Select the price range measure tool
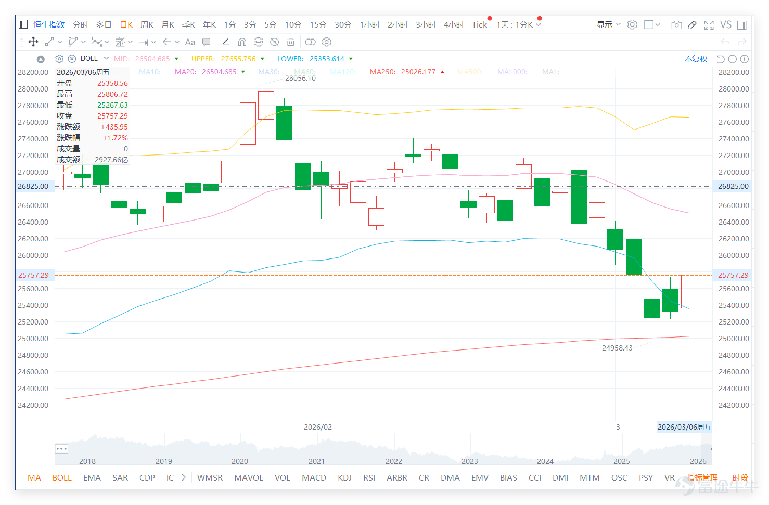The width and height of the screenshot is (769, 505). (143, 42)
